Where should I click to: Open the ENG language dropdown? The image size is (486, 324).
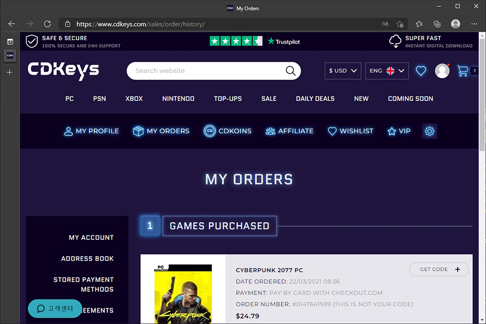click(387, 71)
